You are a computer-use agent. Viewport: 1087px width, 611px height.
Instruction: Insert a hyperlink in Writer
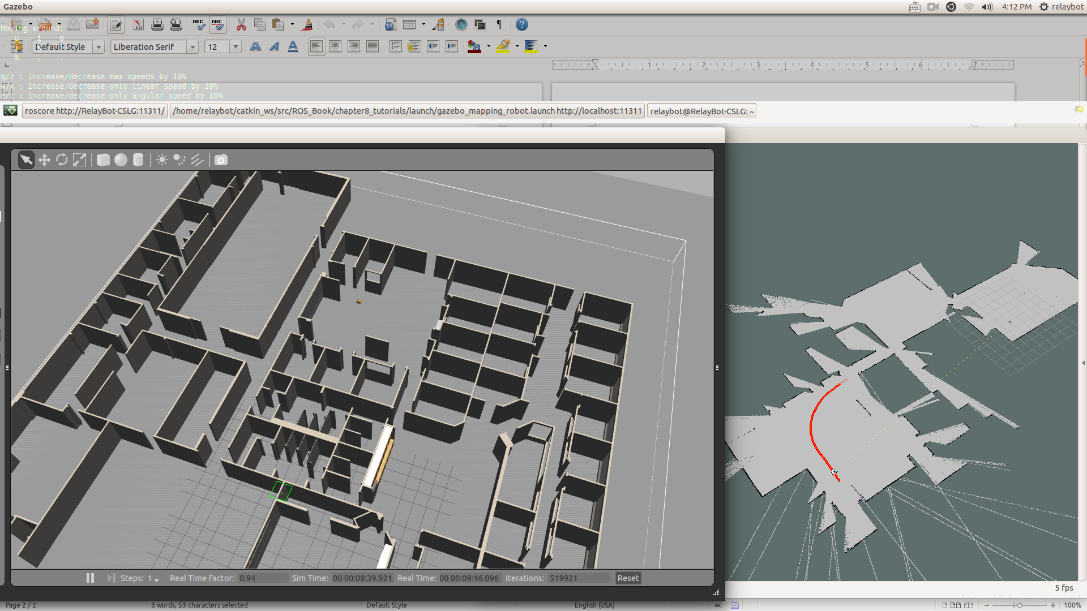tap(391, 25)
